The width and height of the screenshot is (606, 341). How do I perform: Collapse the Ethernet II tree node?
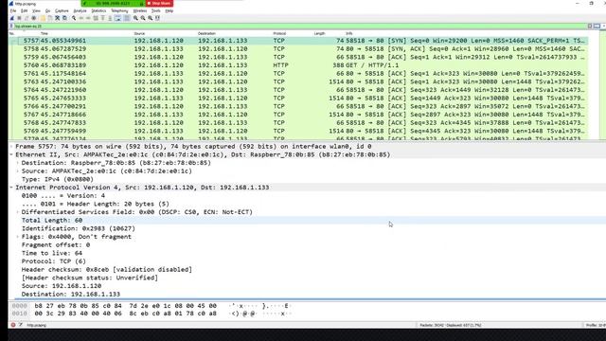pos(11,154)
